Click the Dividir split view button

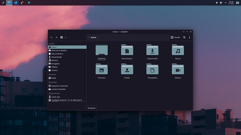tap(175, 37)
